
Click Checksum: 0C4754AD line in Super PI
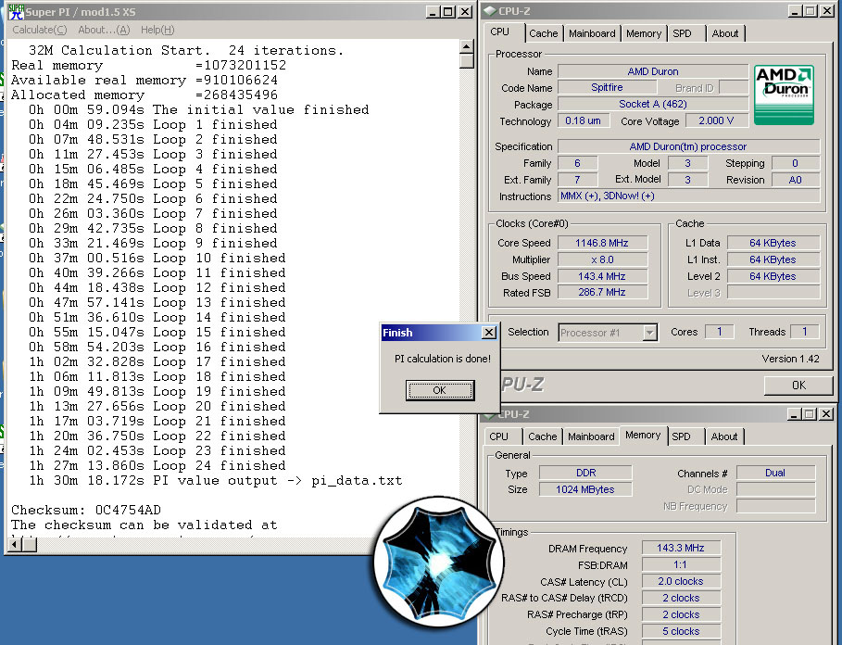86,510
